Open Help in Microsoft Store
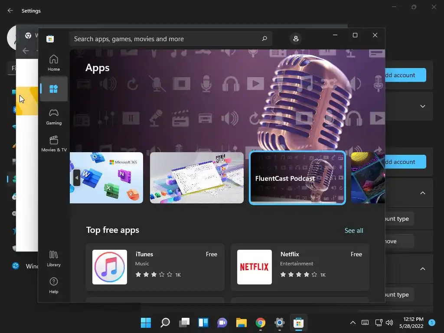 [53, 285]
